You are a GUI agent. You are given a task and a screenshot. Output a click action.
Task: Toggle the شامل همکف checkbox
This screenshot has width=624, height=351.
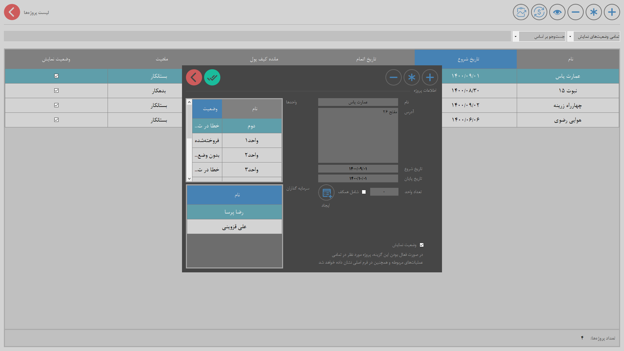364,192
